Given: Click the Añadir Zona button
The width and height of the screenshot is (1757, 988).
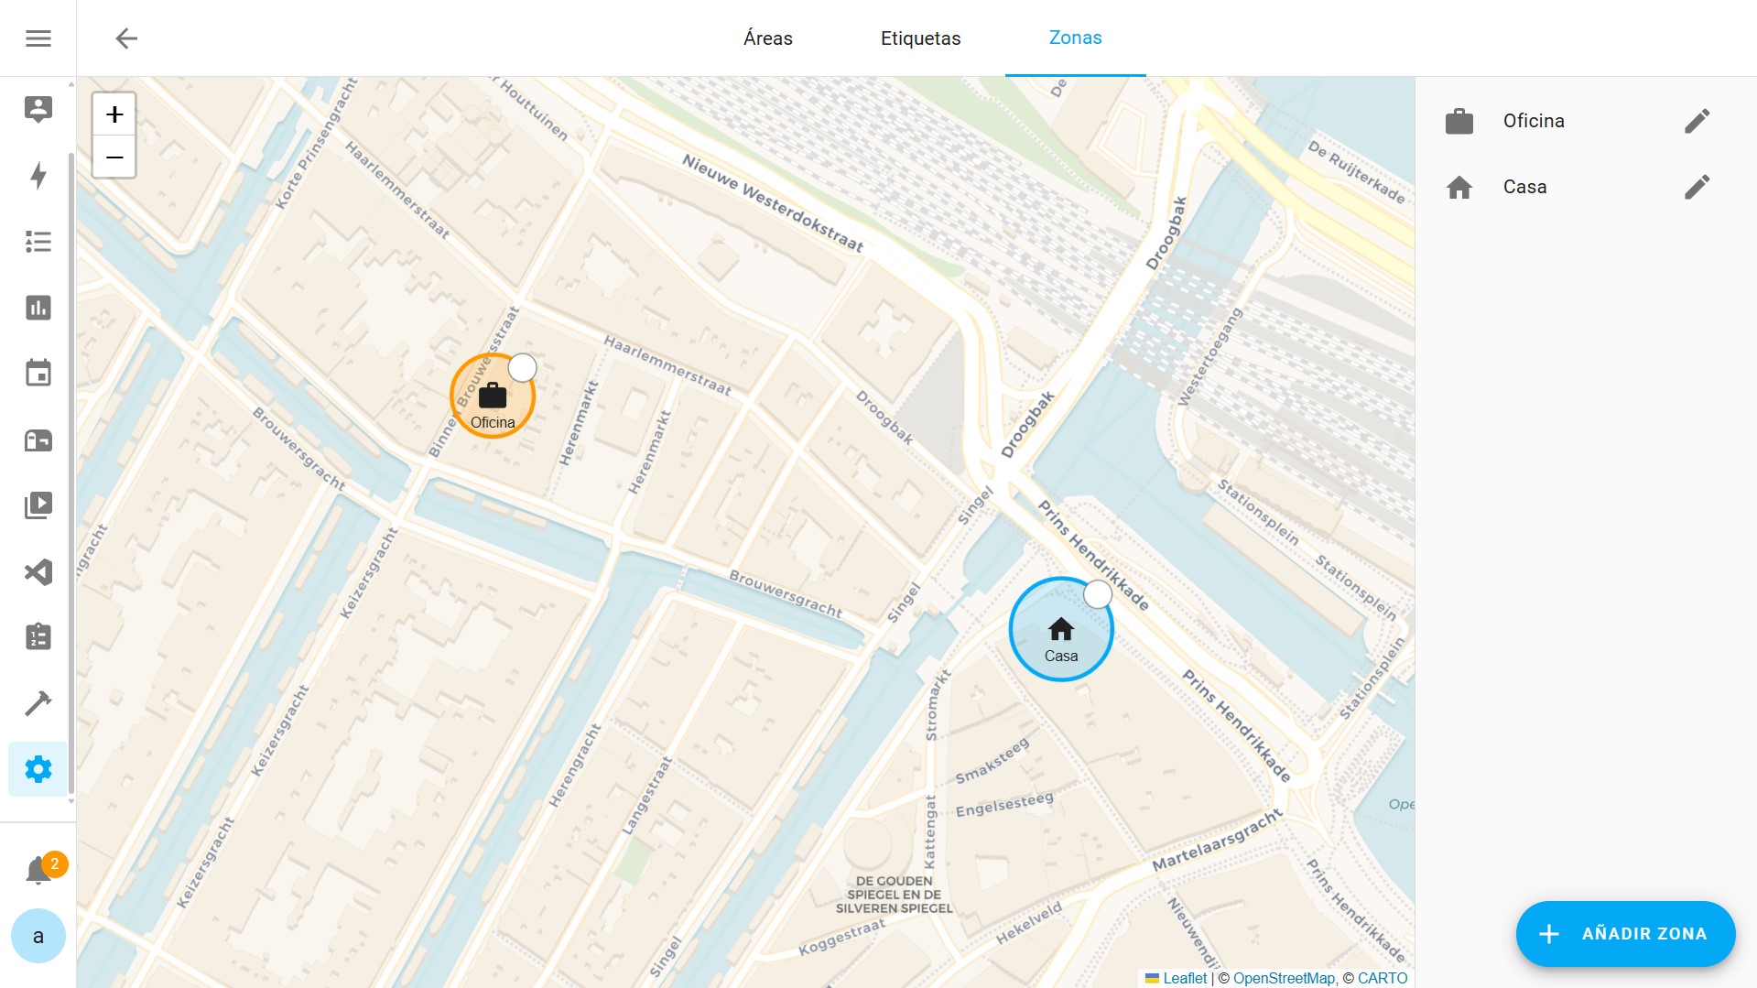Looking at the screenshot, I should (1625, 933).
